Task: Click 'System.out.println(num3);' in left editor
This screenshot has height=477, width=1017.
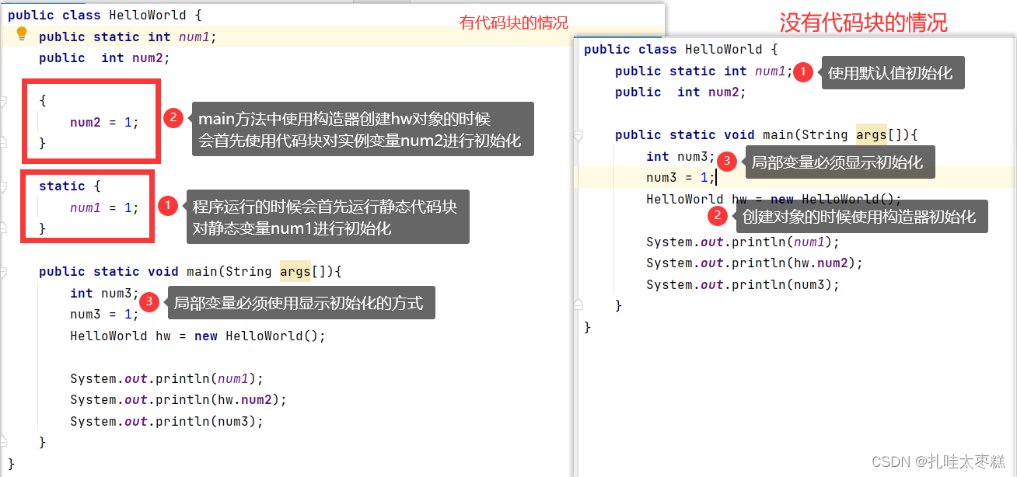Action: tap(166, 422)
